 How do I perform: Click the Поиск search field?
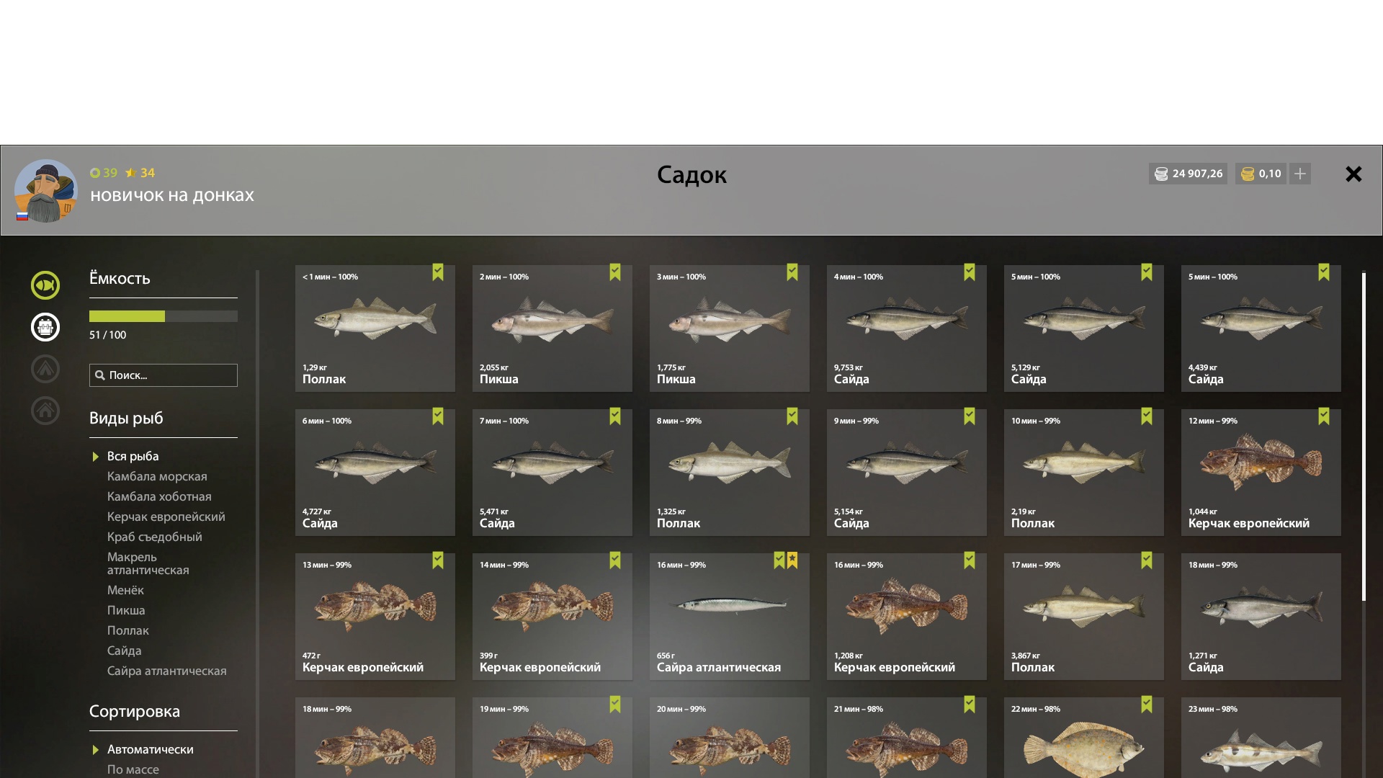[164, 375]
